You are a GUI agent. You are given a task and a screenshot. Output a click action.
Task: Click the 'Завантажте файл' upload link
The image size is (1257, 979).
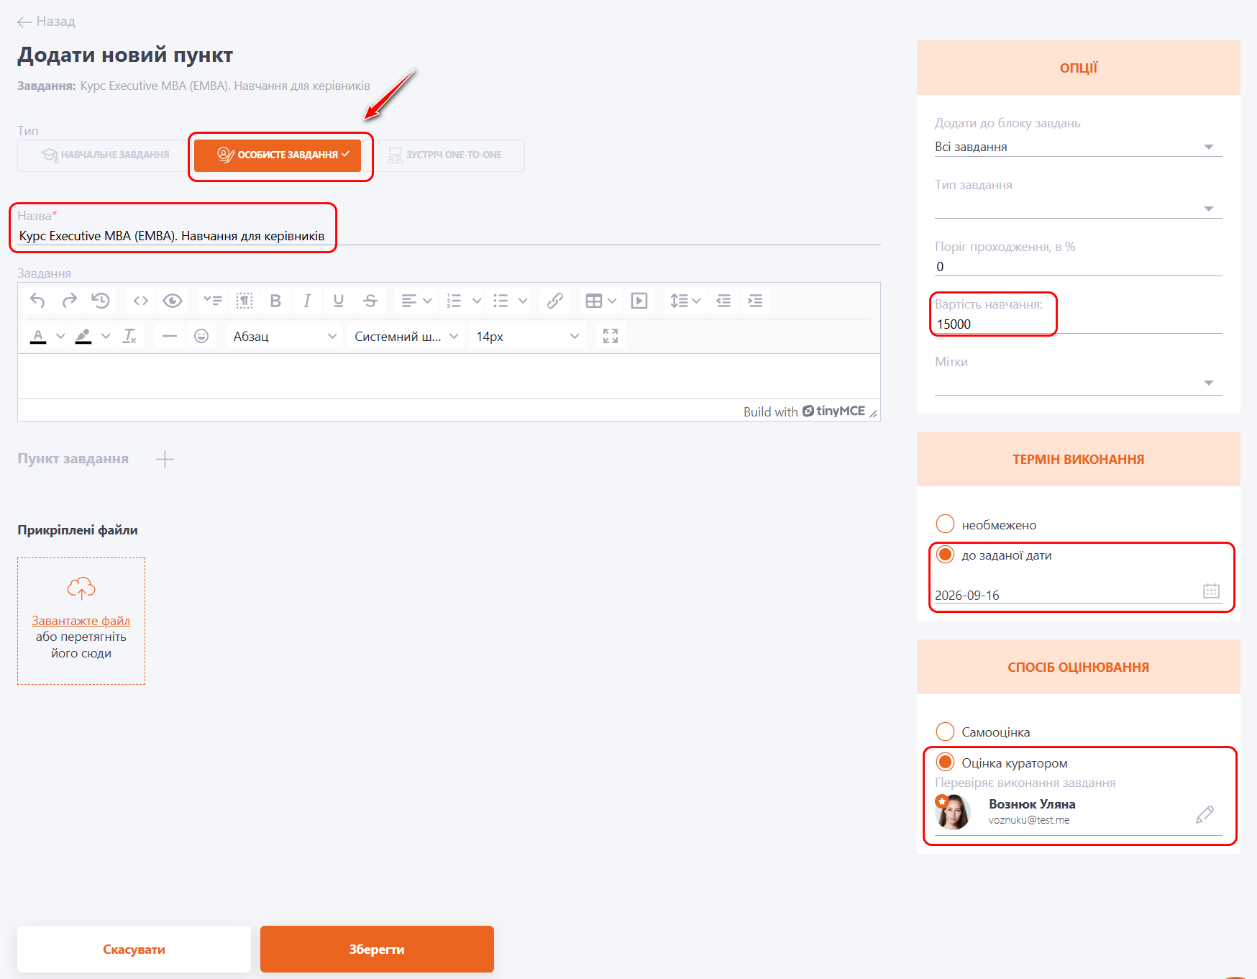click(81, 620)
